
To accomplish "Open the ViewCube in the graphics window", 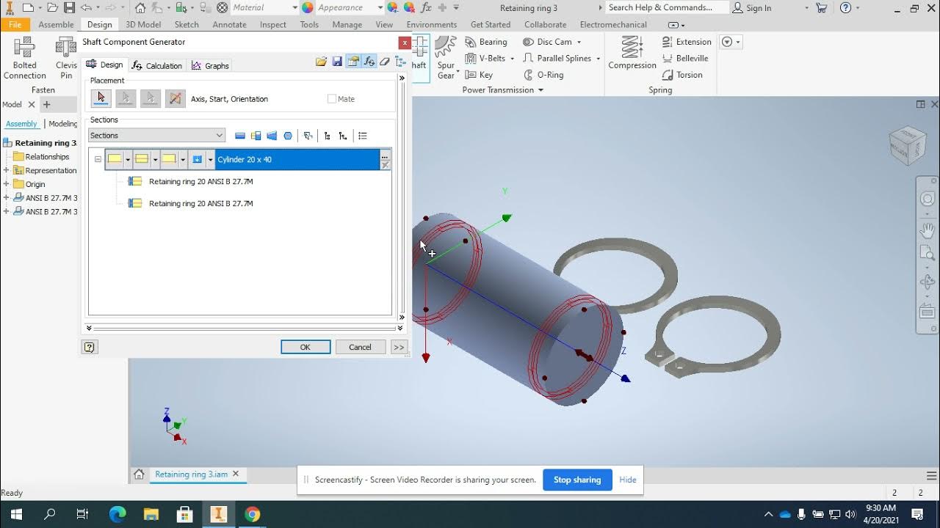I will pos(907,144).
